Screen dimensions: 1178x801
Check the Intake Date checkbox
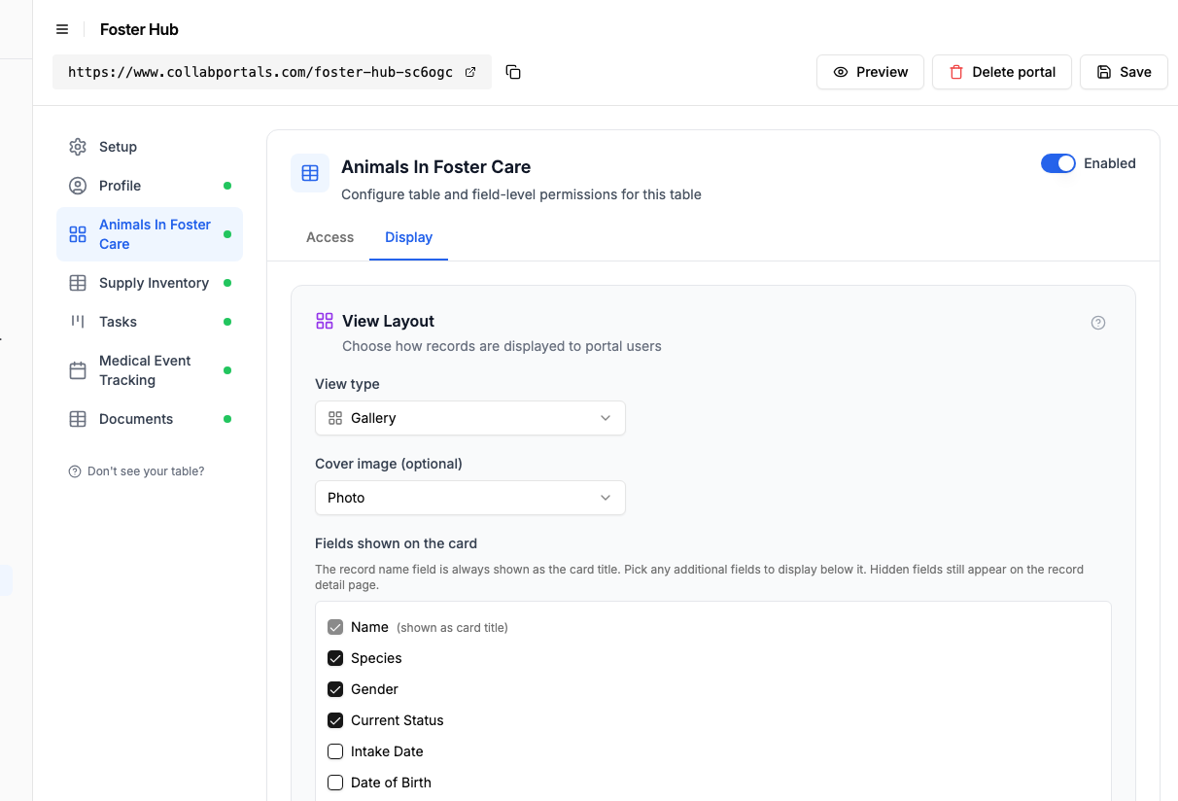coord(335,751)
